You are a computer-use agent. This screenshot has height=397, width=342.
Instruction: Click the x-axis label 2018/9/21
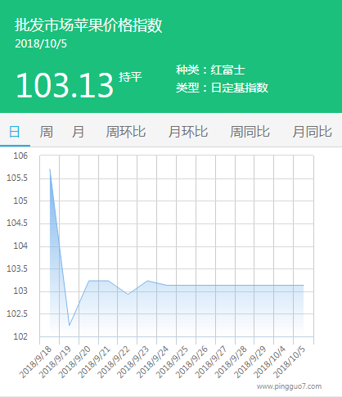95,362
